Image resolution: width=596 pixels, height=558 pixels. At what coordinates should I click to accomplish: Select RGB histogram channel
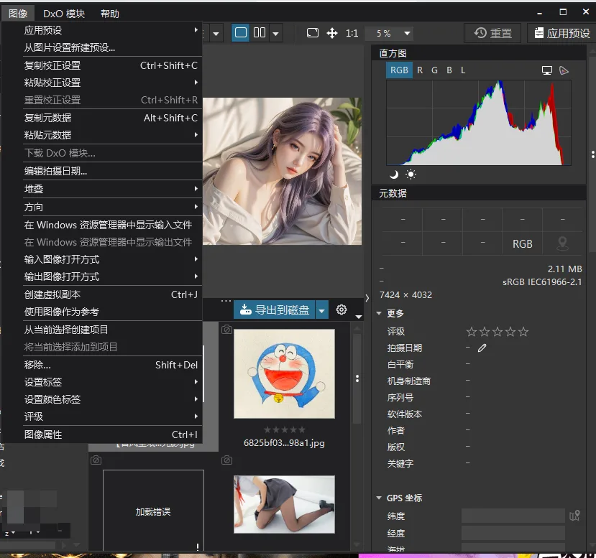[399, 70]
